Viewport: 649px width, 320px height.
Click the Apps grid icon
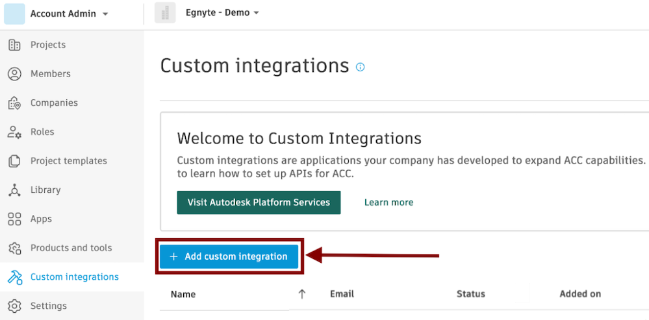click(x=14, y=219)
